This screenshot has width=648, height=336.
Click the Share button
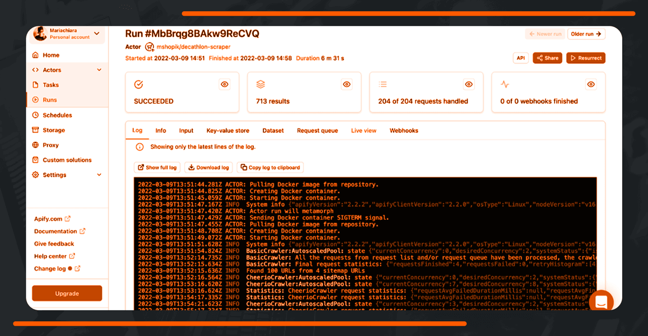tap(548, 58)
